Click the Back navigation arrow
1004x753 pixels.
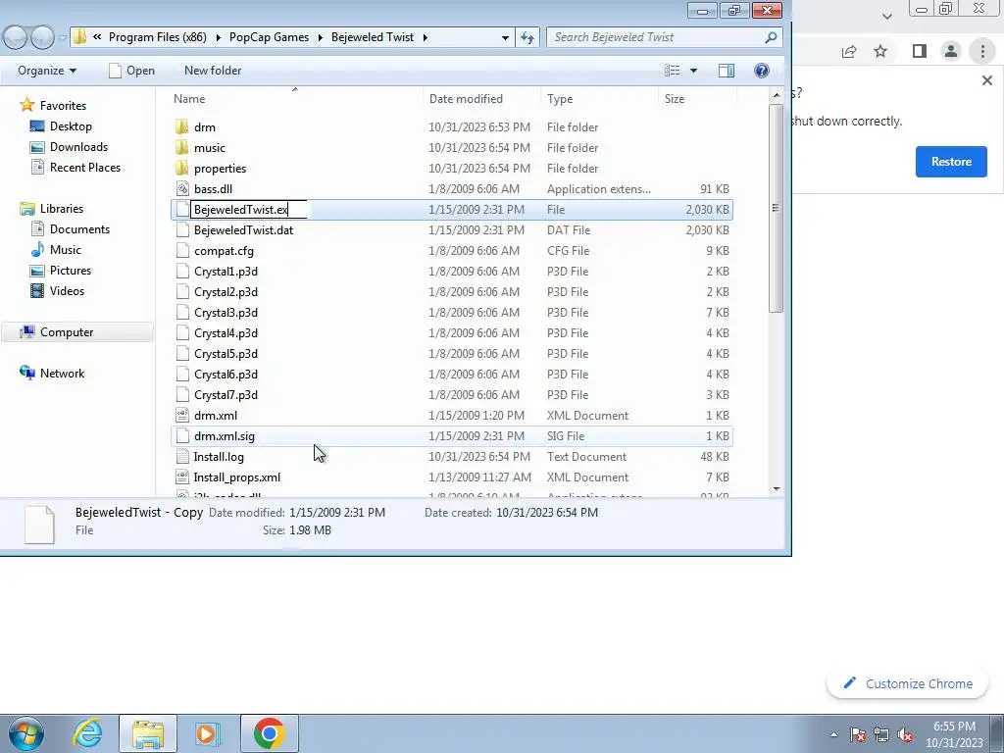click(16, 38)
